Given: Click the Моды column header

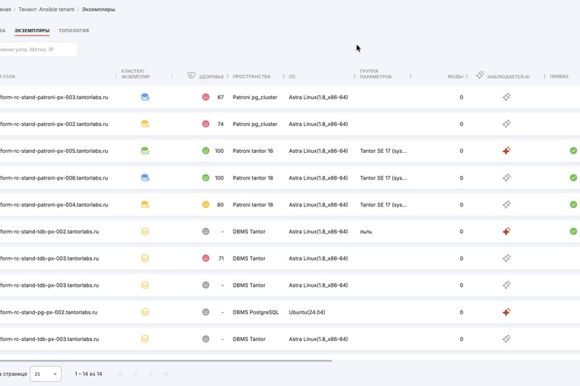Looking at the screenshot, I should (455, 77).
